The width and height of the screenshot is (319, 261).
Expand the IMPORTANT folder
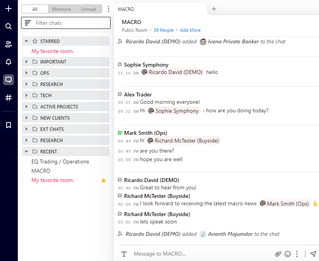click(26, 62)
